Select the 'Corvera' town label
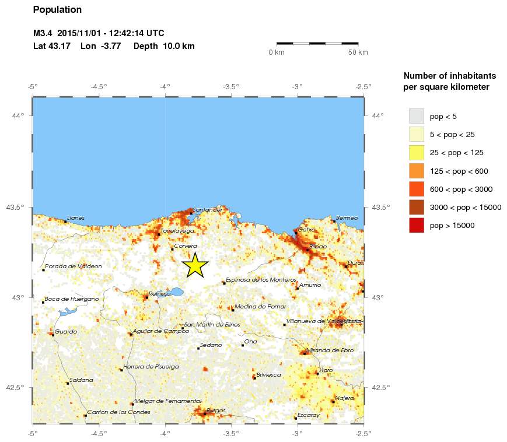Image resolution: width=507 pixels, height=442 pixels. [186, 246]
